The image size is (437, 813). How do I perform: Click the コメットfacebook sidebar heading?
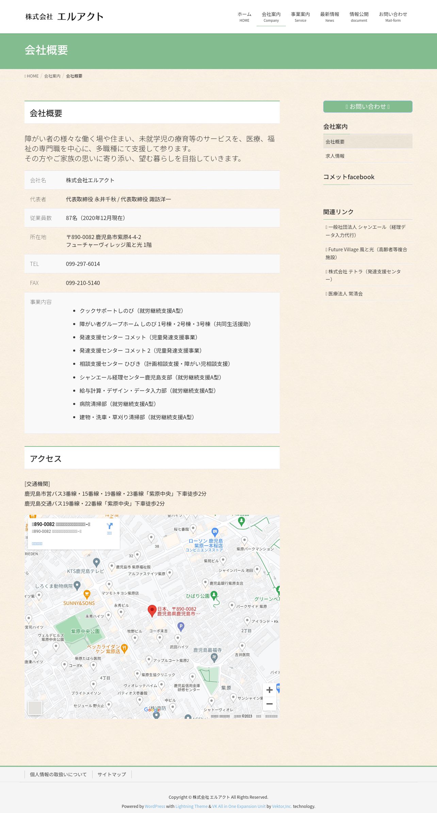coord(349,177)
